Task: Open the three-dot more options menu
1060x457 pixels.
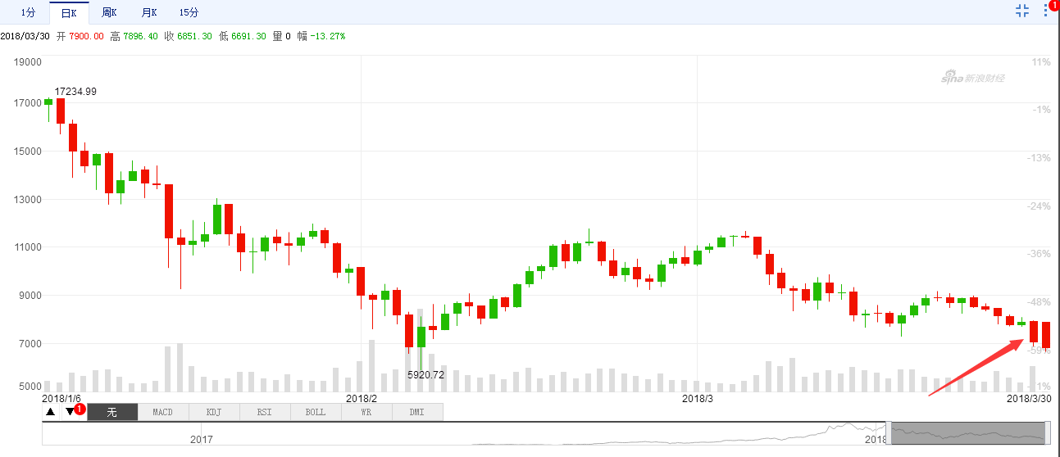Action: [1046, 11]
